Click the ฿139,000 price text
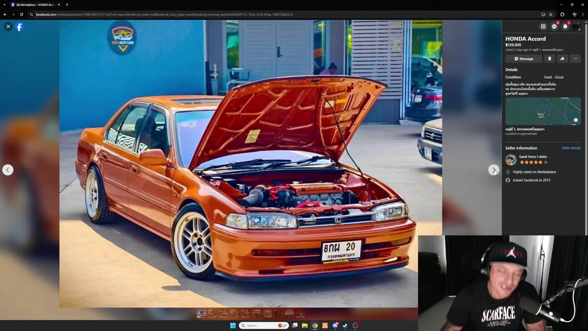 point(513,45)
